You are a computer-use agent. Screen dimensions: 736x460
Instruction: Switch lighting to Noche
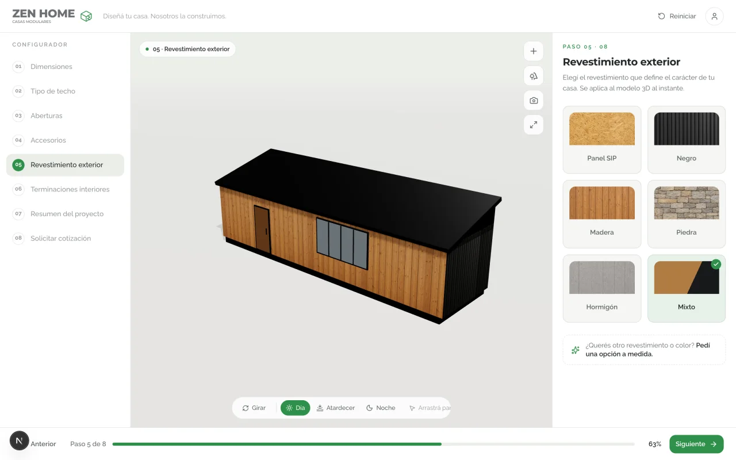click(381, 408)
